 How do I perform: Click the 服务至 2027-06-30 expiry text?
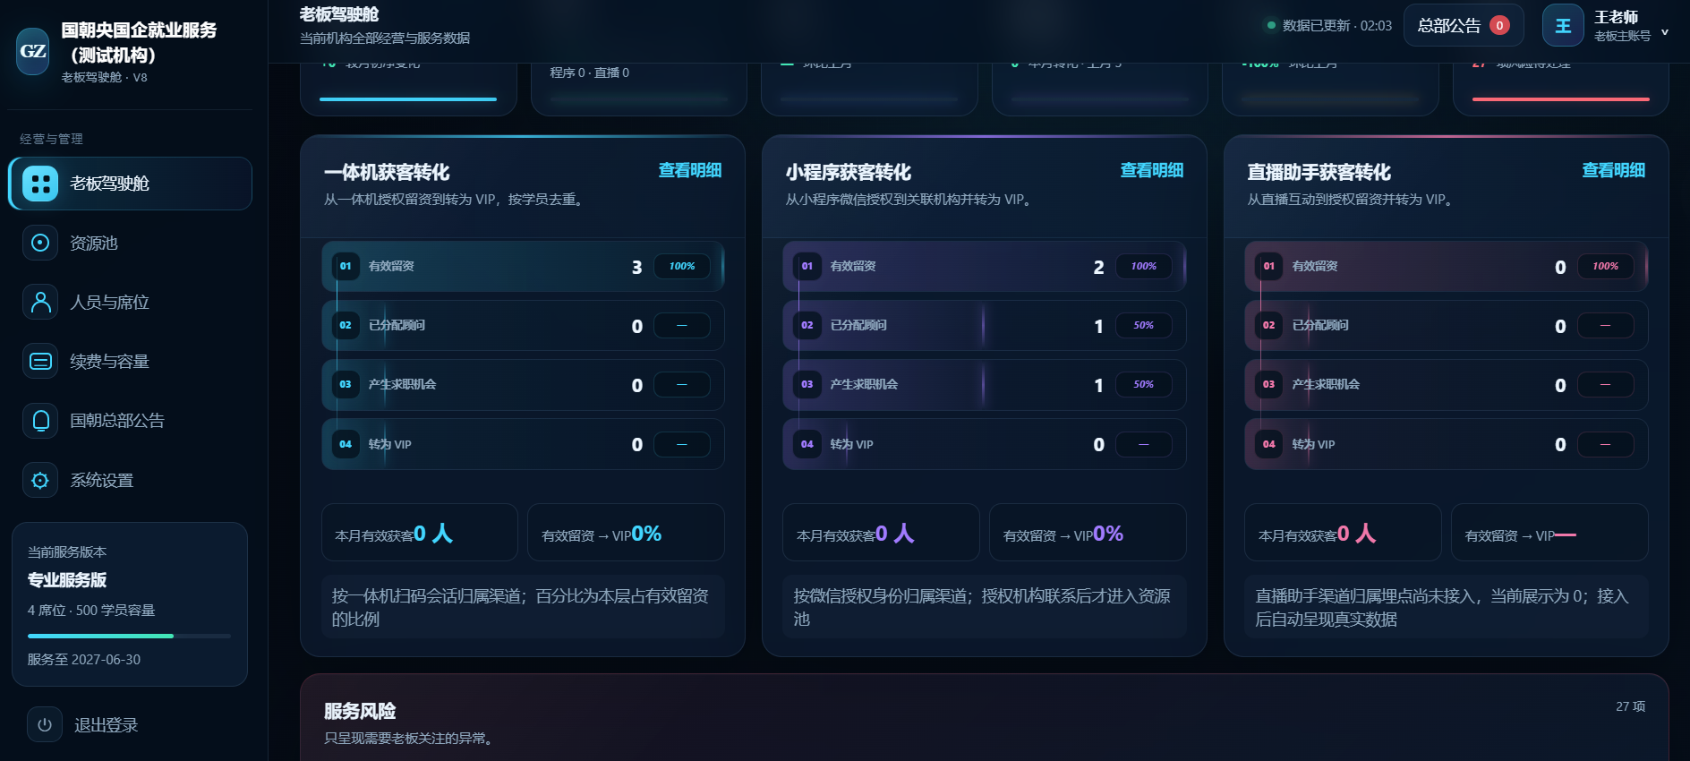(84, 660)
